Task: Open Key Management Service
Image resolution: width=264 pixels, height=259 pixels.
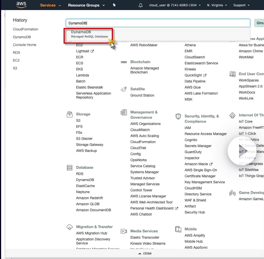Action: click(x=205, y=182)
